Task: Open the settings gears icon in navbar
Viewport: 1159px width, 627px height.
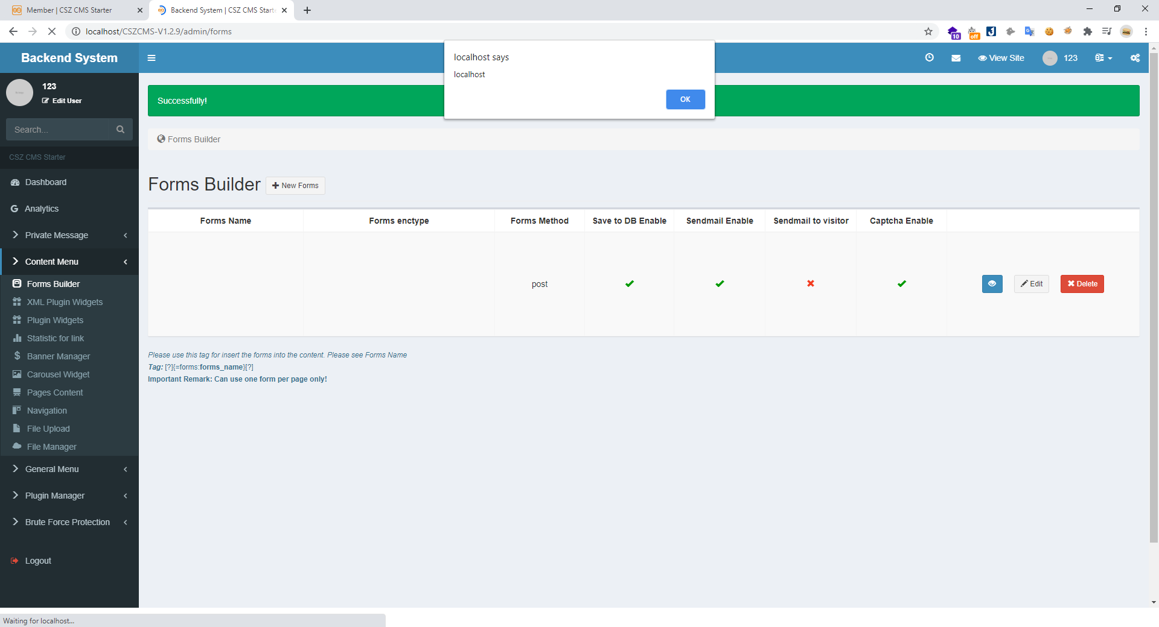Action: pyautogui.click(x=1135, y=58)
